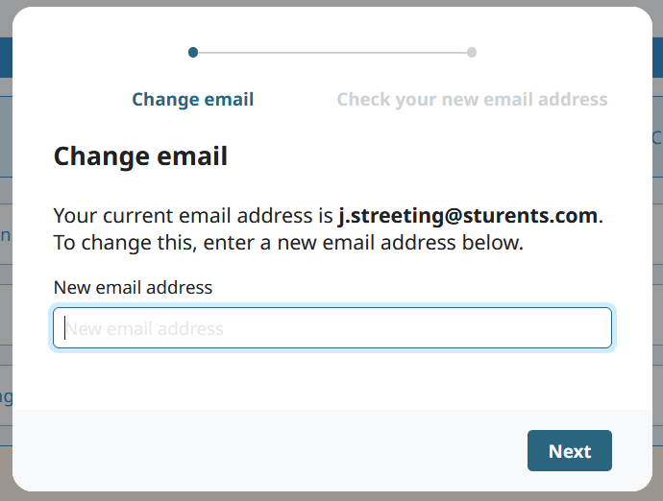Click the "New email address" field label
This screenshot has width=663, height=501.
133,287
